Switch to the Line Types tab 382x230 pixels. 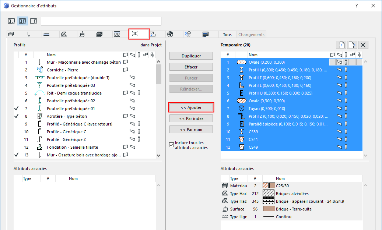pos(46,34)
